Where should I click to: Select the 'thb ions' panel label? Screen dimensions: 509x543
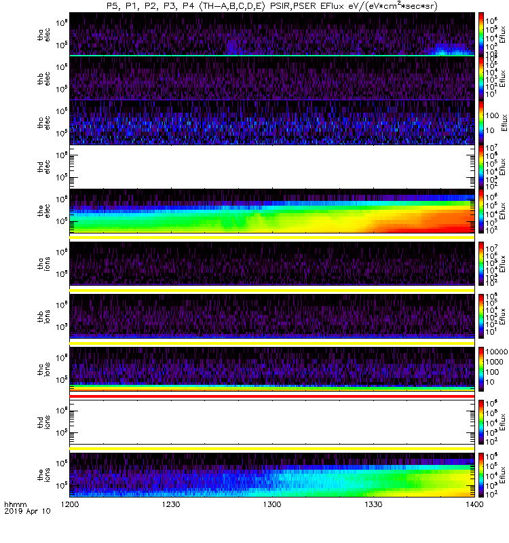coord(43,316)
